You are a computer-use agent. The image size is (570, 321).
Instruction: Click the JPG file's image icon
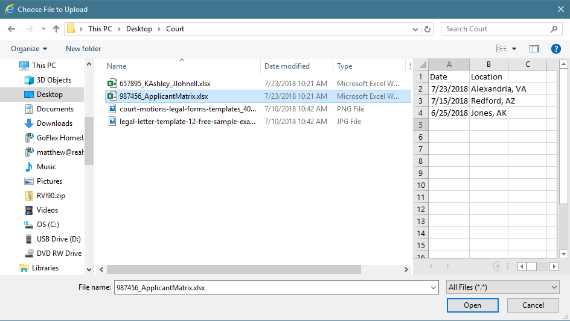[x=112, y=121]
